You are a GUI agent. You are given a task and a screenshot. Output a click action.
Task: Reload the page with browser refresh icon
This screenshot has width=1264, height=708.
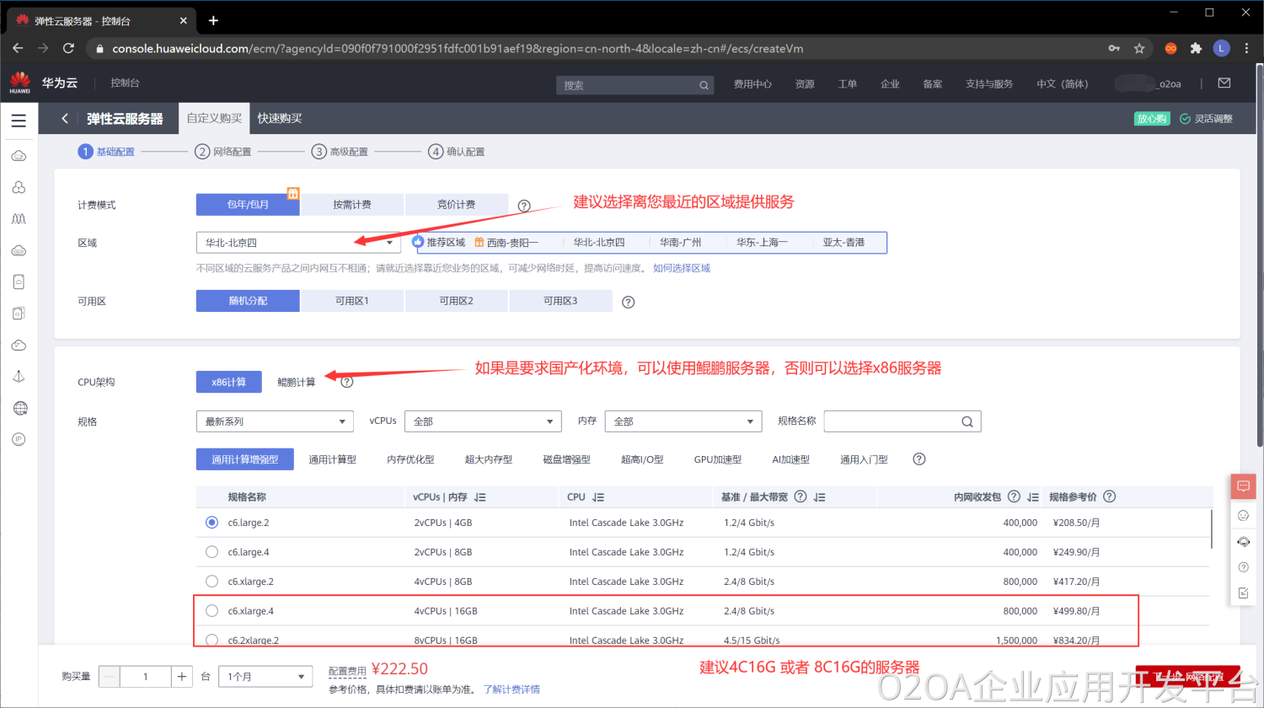(69, 48)
